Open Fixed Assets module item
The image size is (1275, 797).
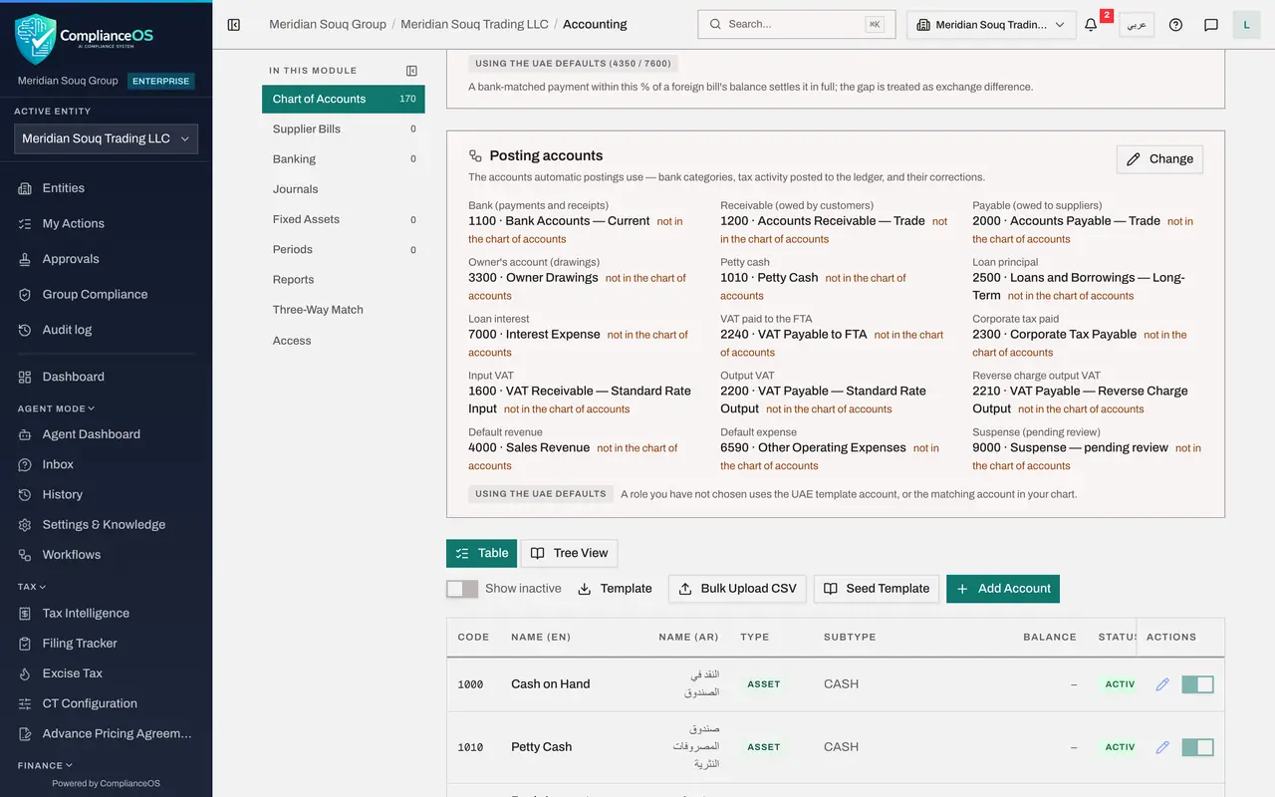tap(344, 219)
